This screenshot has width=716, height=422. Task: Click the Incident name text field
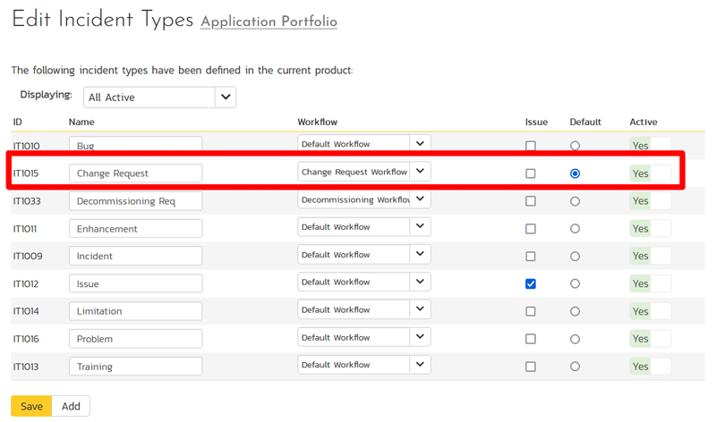135,256
